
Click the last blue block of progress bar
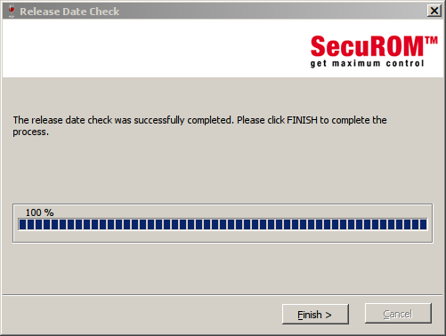click(x=423, y=224)
